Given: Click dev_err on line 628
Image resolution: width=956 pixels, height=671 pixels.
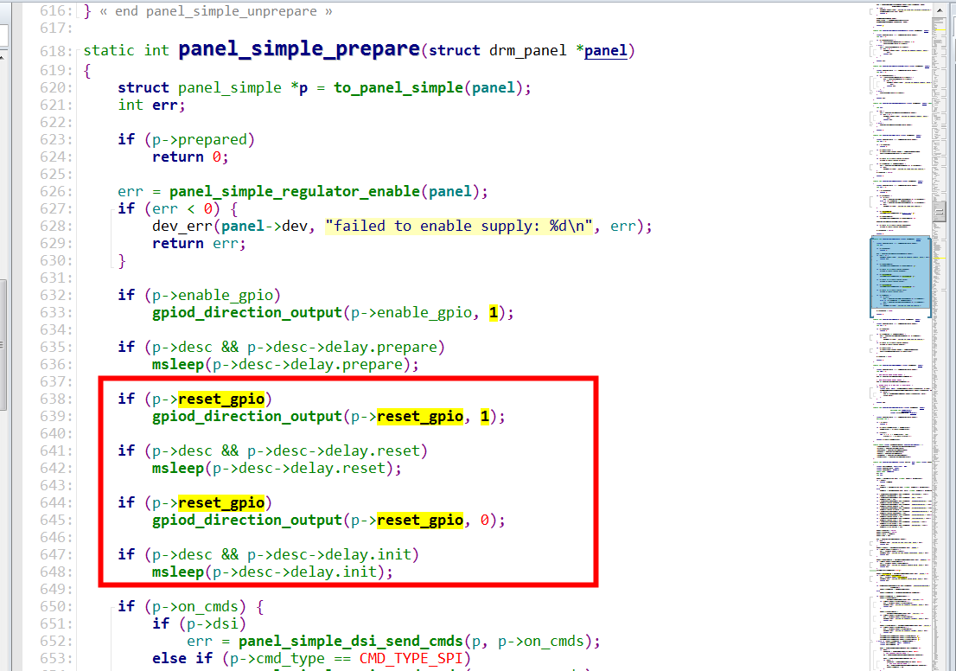Looking at the screenshot, I should 182,227.
